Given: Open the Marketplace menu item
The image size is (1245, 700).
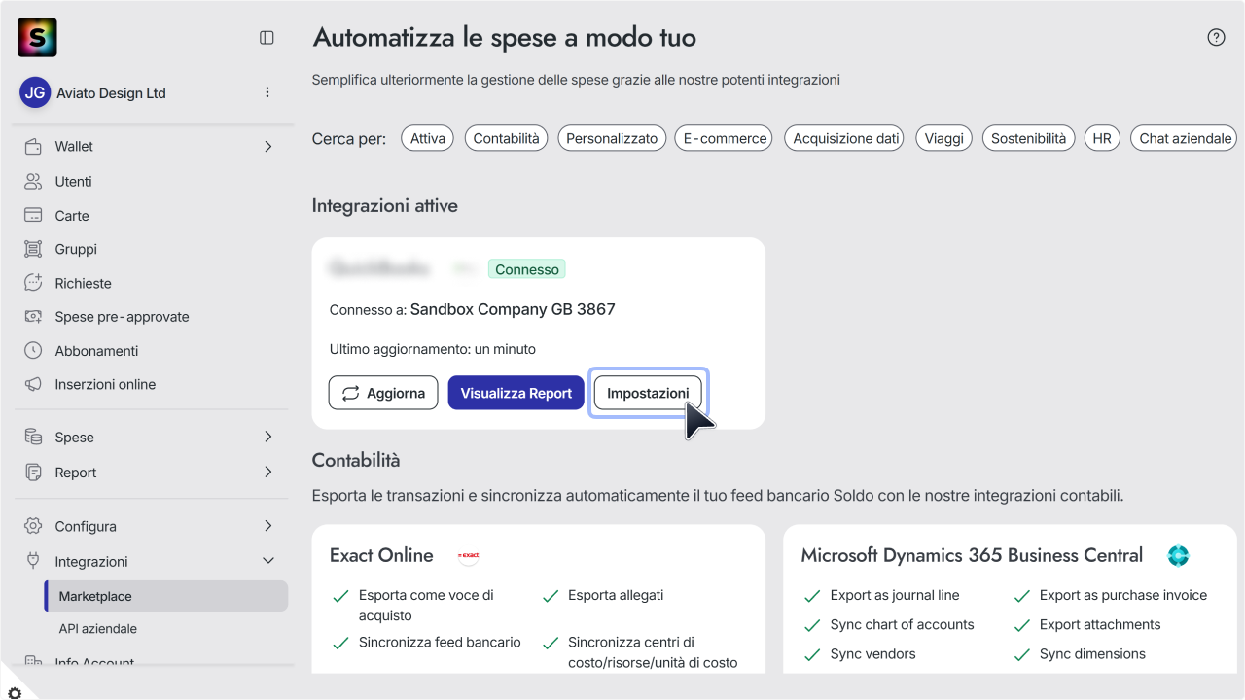Looking at the screenshot, I should coord(166,596).
